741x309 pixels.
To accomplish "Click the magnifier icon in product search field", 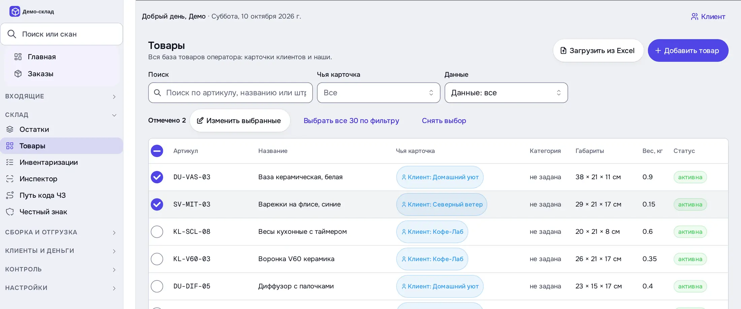I will pyautogui.click(x=157, y=93).
